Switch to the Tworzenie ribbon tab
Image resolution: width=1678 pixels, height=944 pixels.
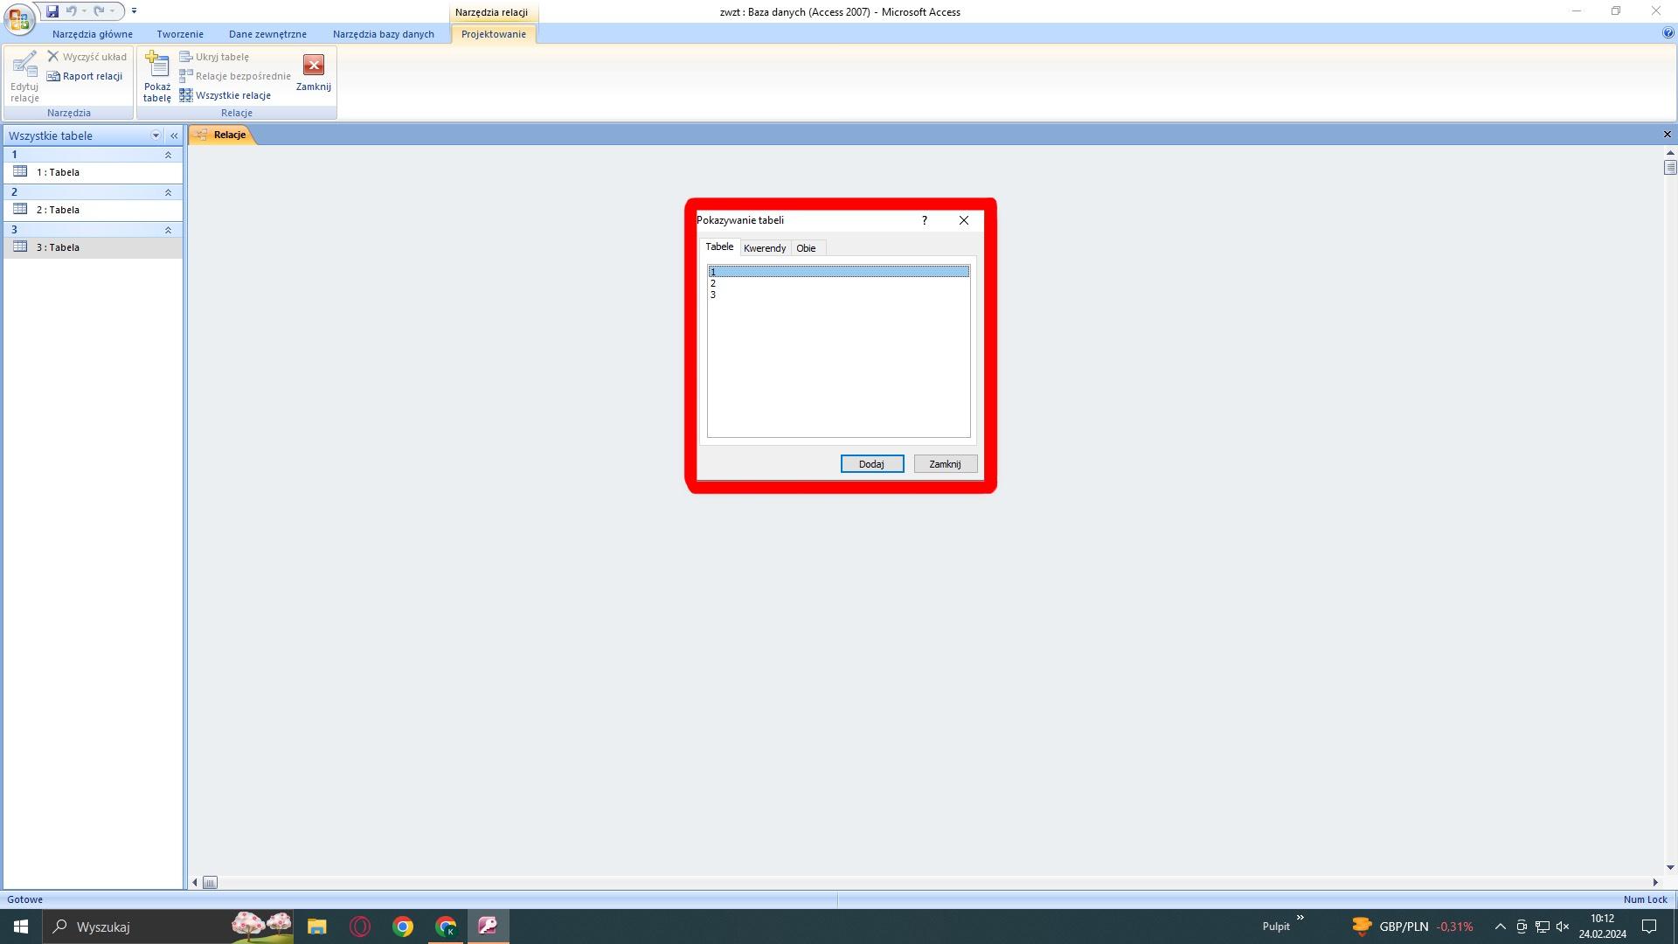[x=180, y=34]
